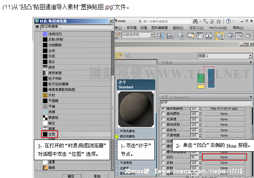Open the browser options triangle beside search field
This screenshot has width=254, height=178.
click(37, 27)
